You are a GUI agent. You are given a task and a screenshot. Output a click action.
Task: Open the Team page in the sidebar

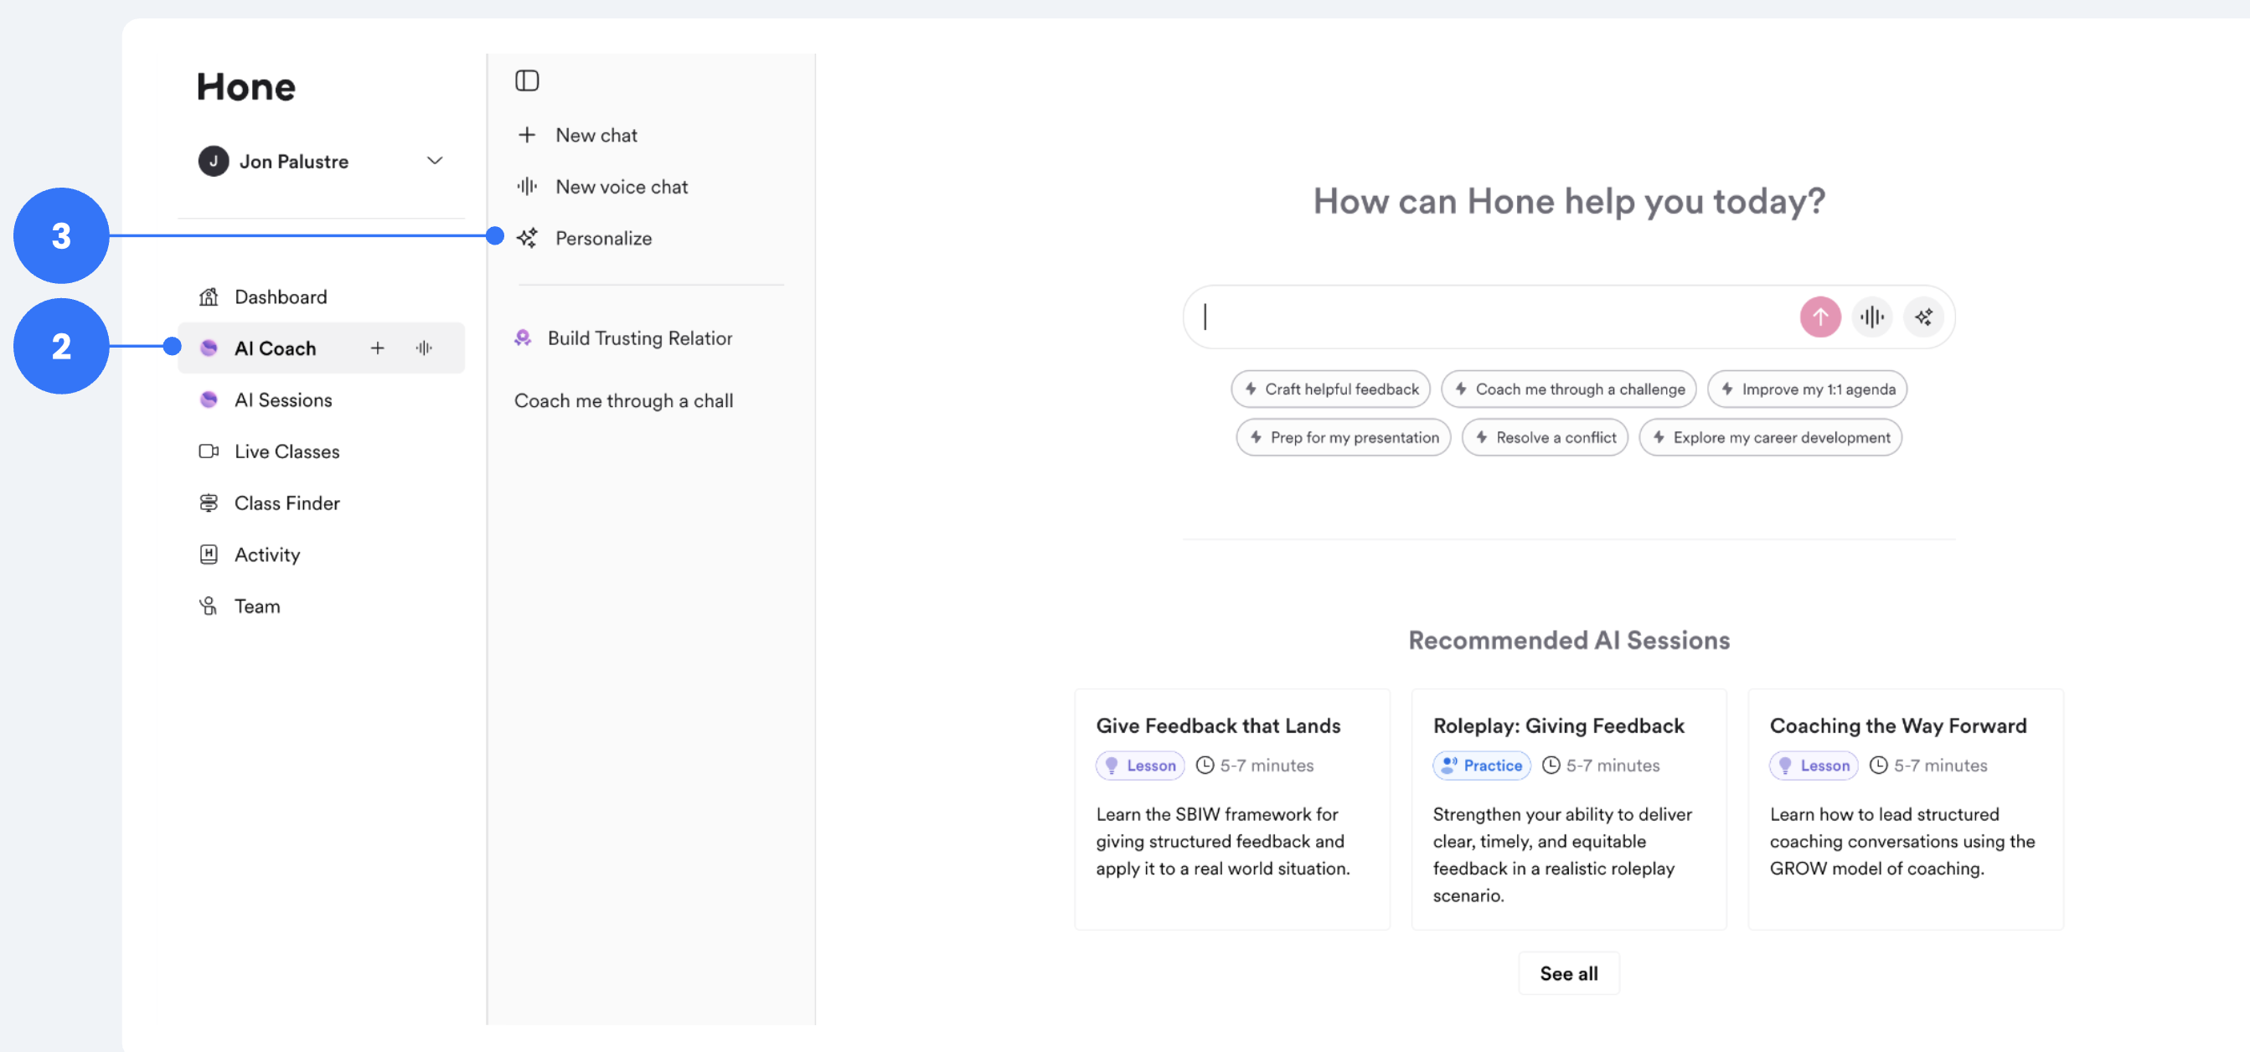[x=257, y=606]
